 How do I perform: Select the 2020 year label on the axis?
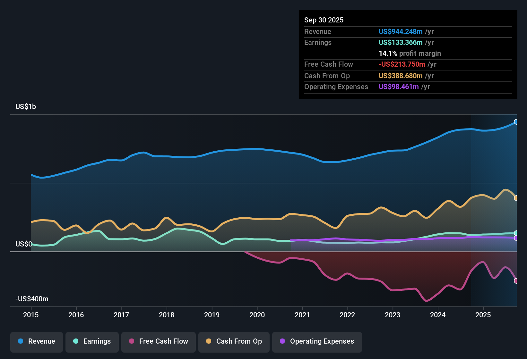pyautogui.click(x=257, y=315)
